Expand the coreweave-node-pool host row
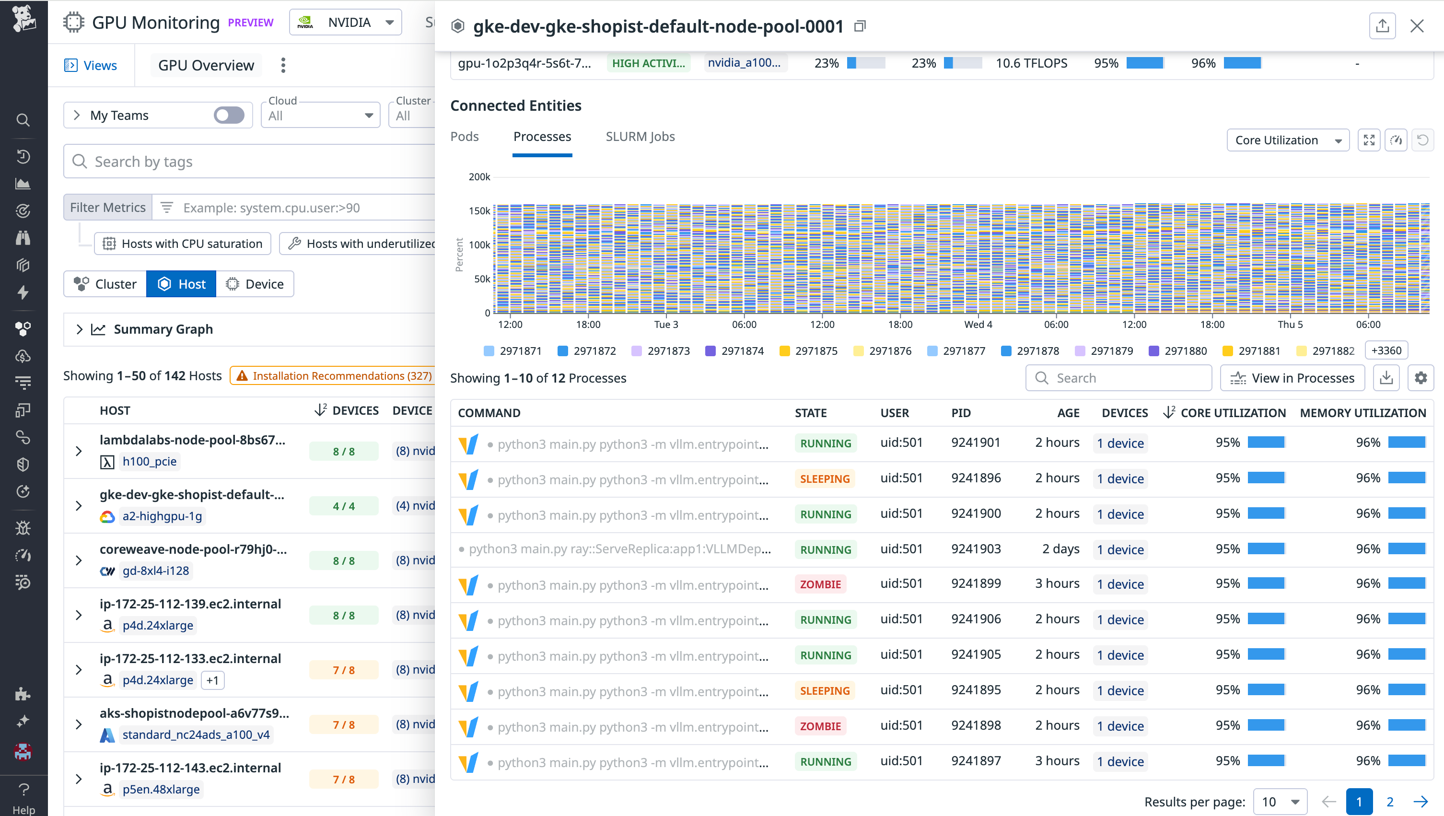The image size is (1444, 816). 79,560
